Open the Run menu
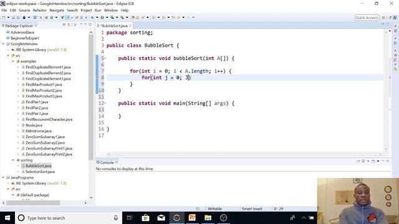 pyautogui.click(x=98, y=10)
